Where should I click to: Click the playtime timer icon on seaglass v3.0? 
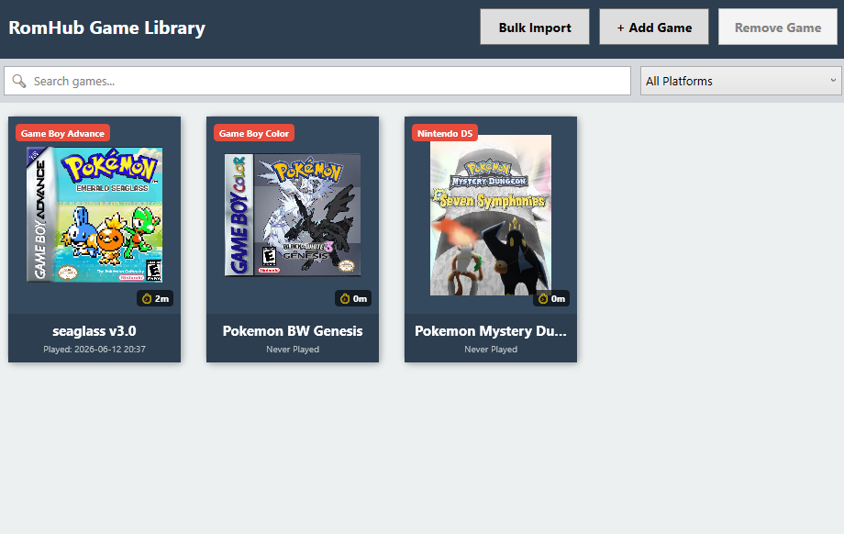point(147,299)
